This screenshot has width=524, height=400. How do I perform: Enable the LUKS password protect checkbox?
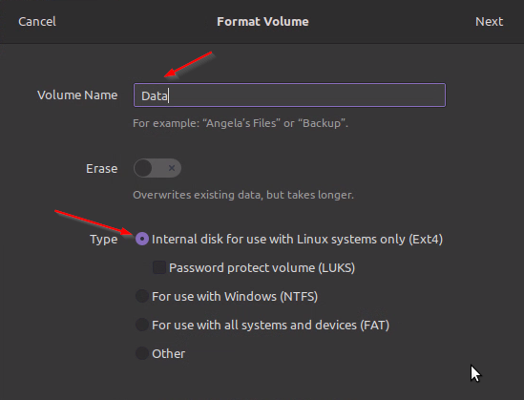(x=159, y=267)
